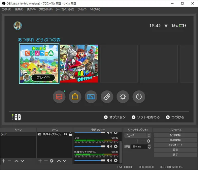
Task: Click the Switch power icon in preview
Action: click(x=139, y=97)
